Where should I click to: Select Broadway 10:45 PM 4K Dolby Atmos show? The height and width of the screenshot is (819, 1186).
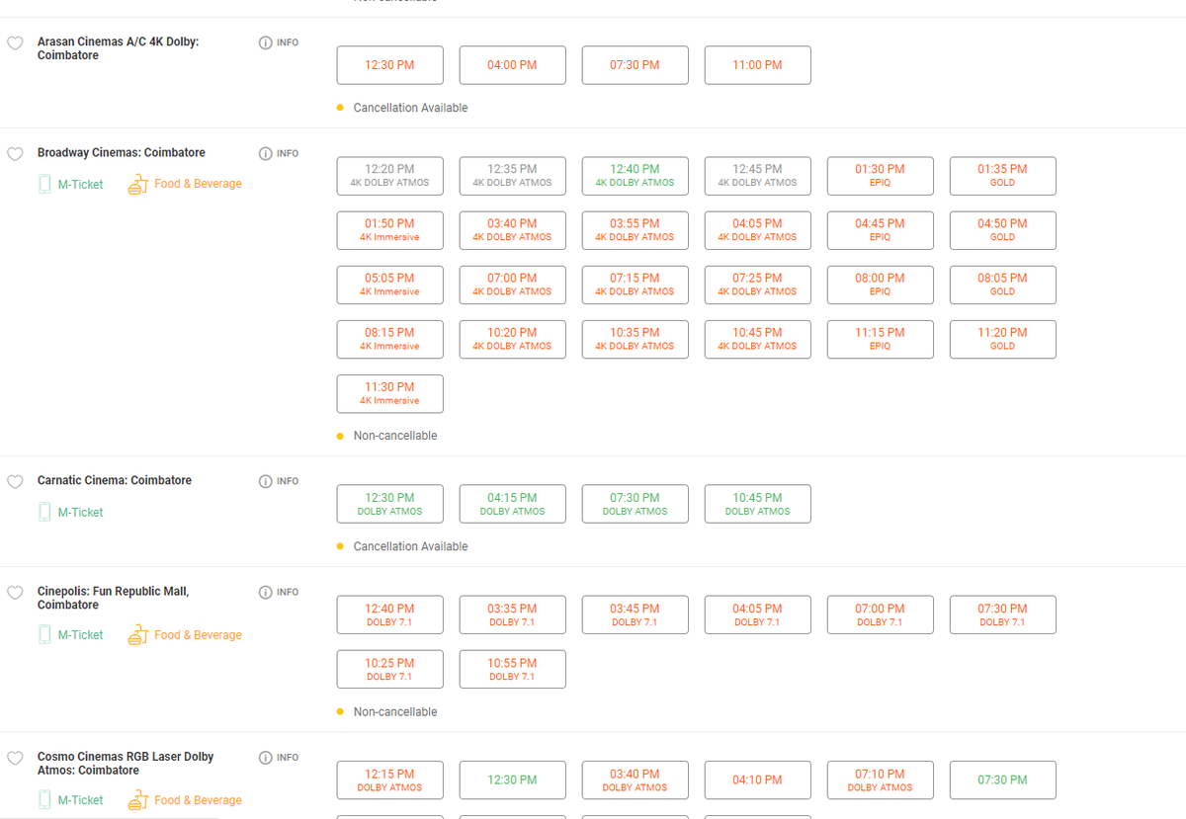pos(757,339)
